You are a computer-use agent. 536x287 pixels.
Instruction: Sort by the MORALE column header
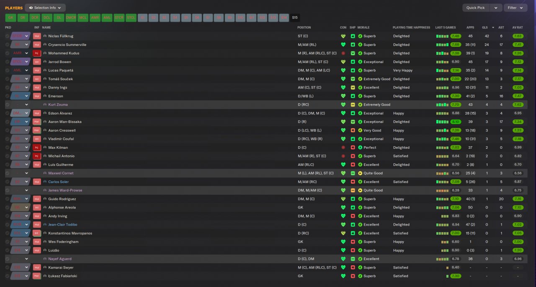(x=363, y=28)
